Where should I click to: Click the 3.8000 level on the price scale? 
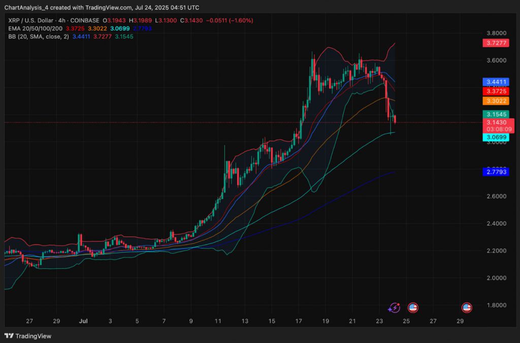[x=497, y=33]
